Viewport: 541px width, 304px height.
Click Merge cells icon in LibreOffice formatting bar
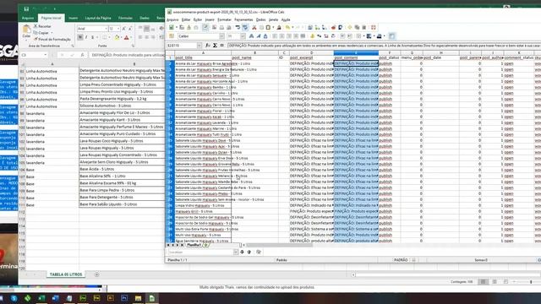click(303, 36)
